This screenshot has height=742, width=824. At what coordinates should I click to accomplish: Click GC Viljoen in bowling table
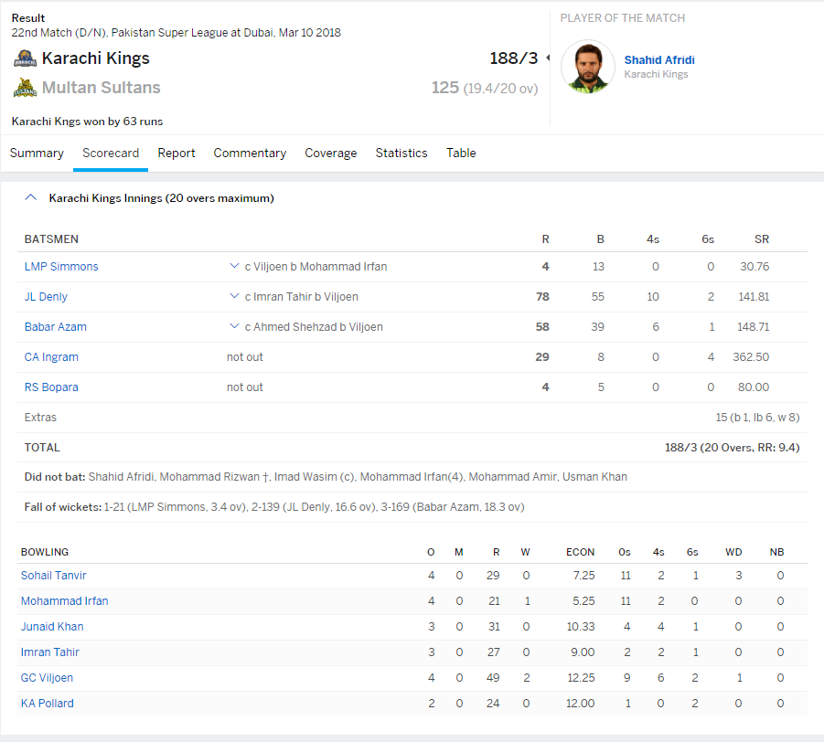[x=47, y=678]
